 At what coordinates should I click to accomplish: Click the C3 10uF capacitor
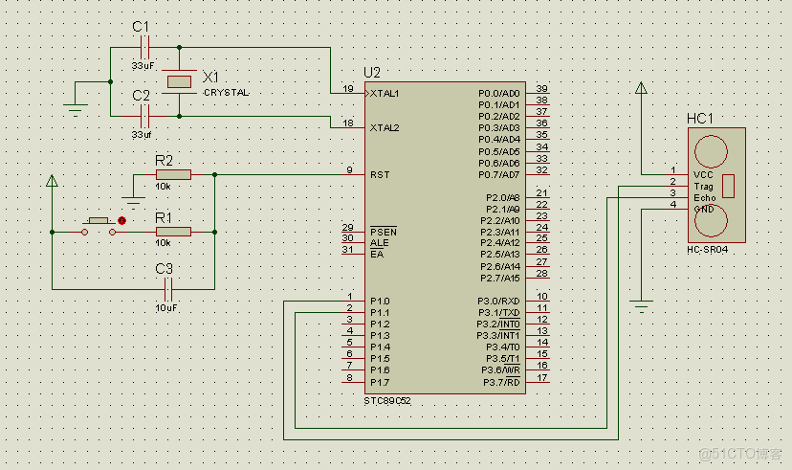coord(168,290)
